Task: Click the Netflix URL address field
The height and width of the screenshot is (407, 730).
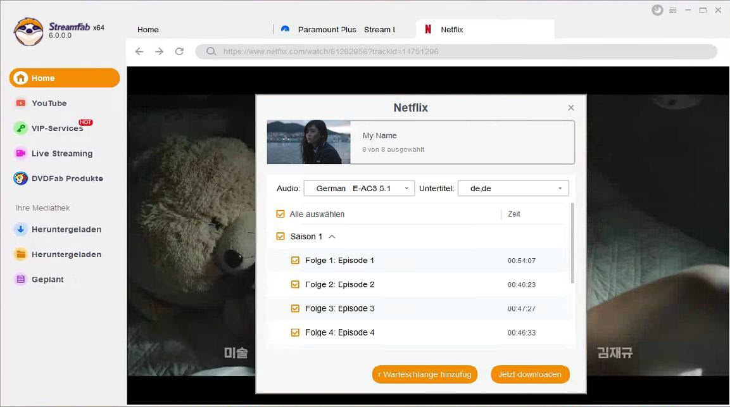Action: [456, 51]
